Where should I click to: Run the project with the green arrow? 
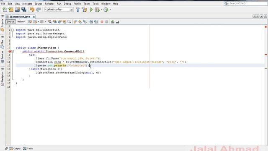click(91, 10)
